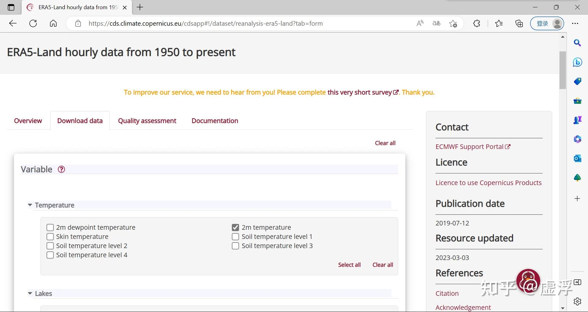Uncheck the 2m temperature checkbox
Screen dimensions: 588x312
point(235,228)
